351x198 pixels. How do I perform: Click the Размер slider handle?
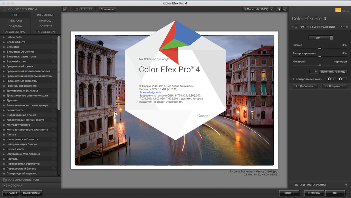[x=320, y=48]
